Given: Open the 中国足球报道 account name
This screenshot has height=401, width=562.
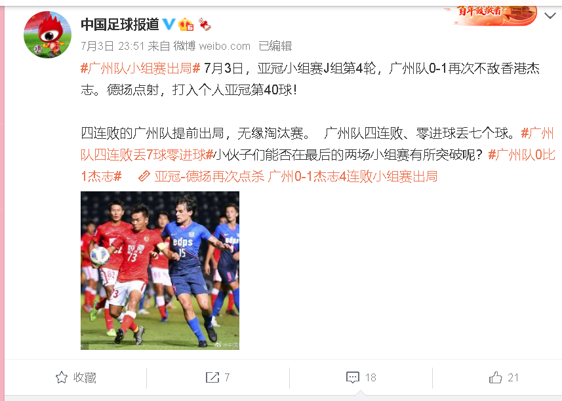Looking at the screenshot, I should click(120, 24).
